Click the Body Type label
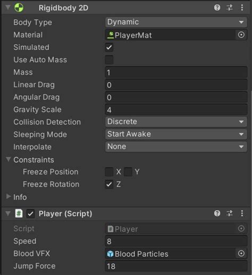The width and height of the screenshot is (252, 275). (x=33, y=22)
